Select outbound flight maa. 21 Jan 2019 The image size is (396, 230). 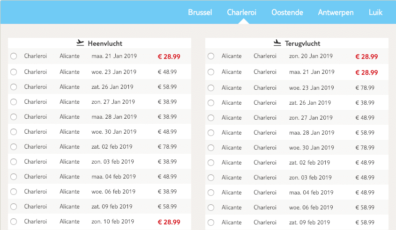click(14, 56)
